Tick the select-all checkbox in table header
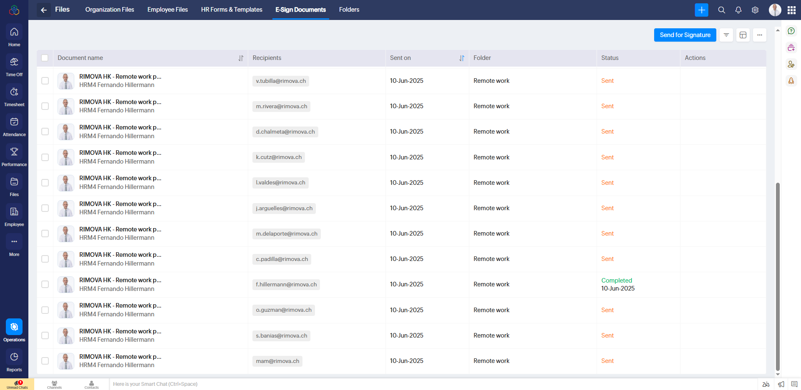This screenshot has width=801, height=390. click(x=45, y=58)
